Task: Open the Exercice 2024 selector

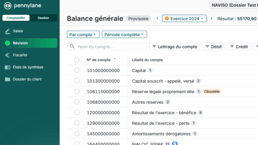Action: [x=184, y=19]
